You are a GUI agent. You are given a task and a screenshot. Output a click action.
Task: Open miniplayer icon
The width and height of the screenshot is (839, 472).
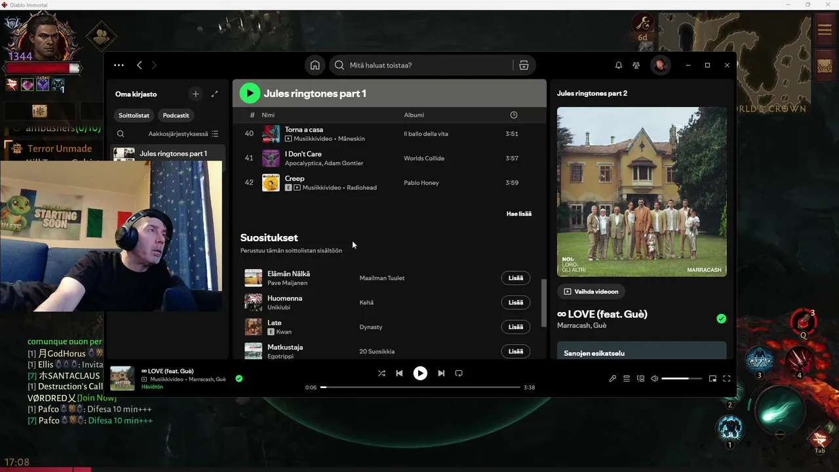[712, 378]
